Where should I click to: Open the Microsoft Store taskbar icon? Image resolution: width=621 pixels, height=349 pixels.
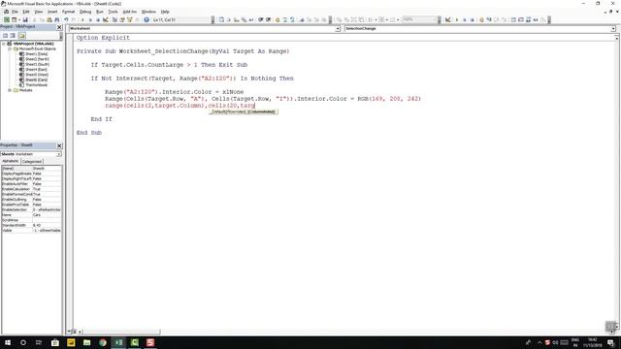[55, 342]
